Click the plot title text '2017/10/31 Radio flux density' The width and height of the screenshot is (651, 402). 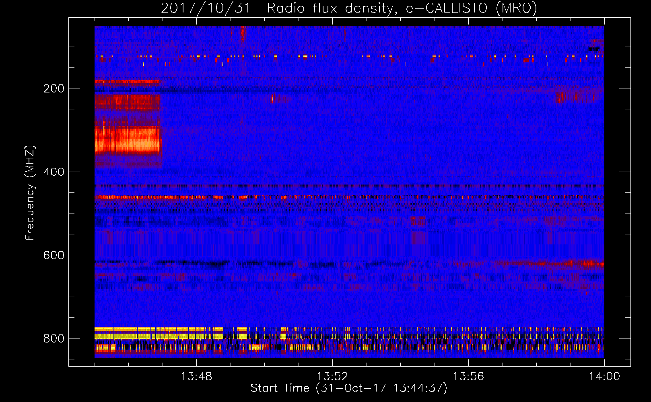point(277,8)
